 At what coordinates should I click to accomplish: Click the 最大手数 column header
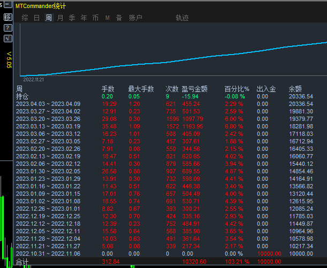(141, 89)
